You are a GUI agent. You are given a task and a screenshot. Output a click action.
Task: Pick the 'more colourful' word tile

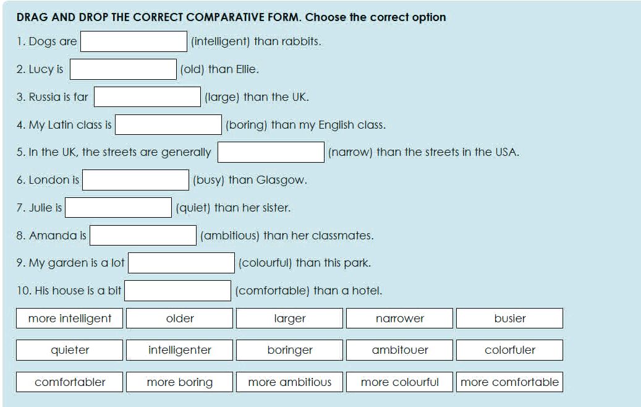399,382
